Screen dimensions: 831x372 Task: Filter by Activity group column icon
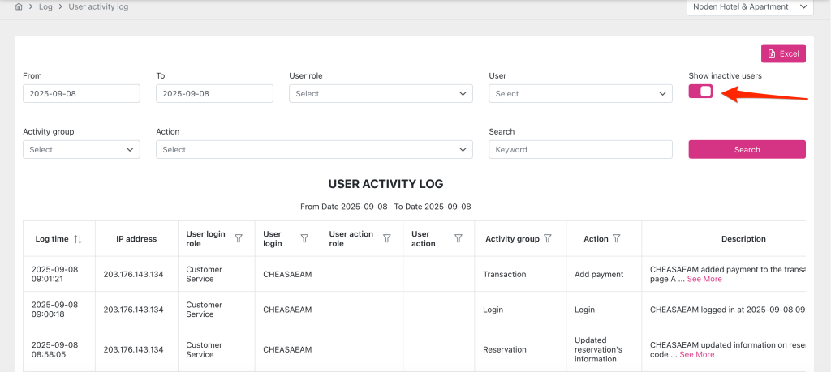548,239
